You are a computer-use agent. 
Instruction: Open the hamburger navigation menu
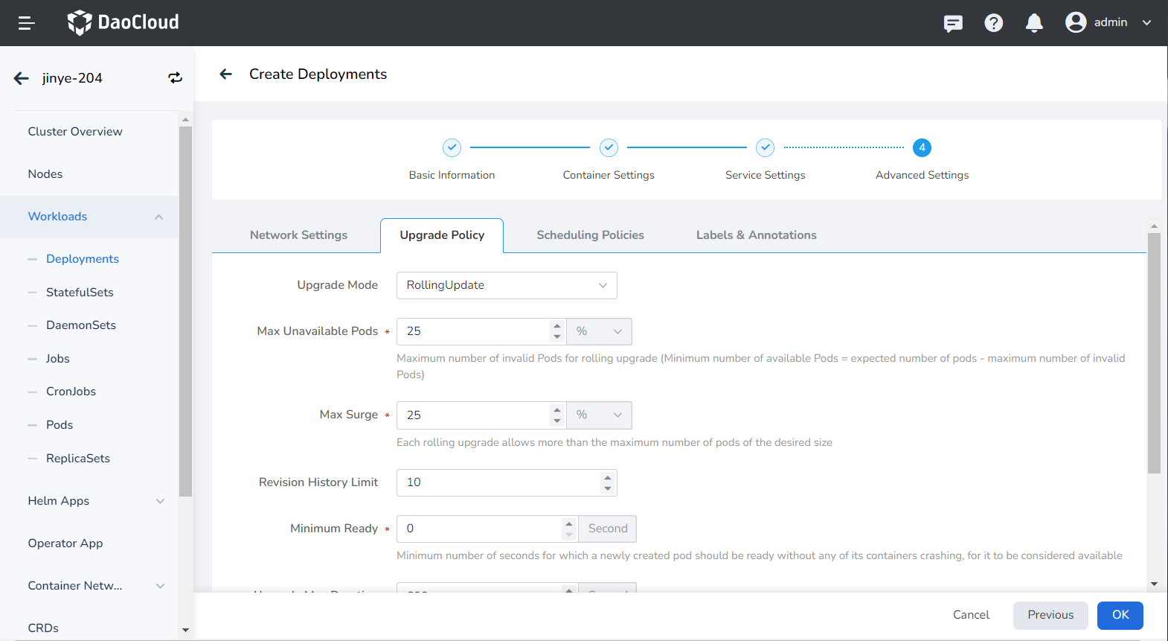click(27, 23)
